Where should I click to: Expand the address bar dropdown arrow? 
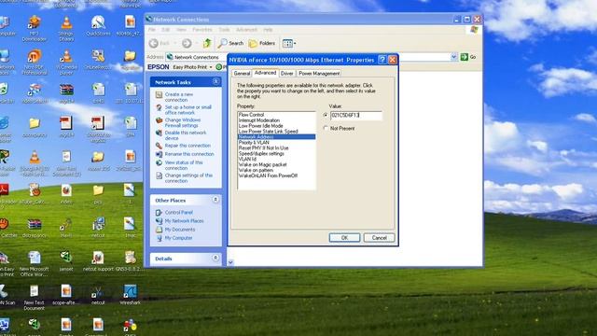coord(454,57)
